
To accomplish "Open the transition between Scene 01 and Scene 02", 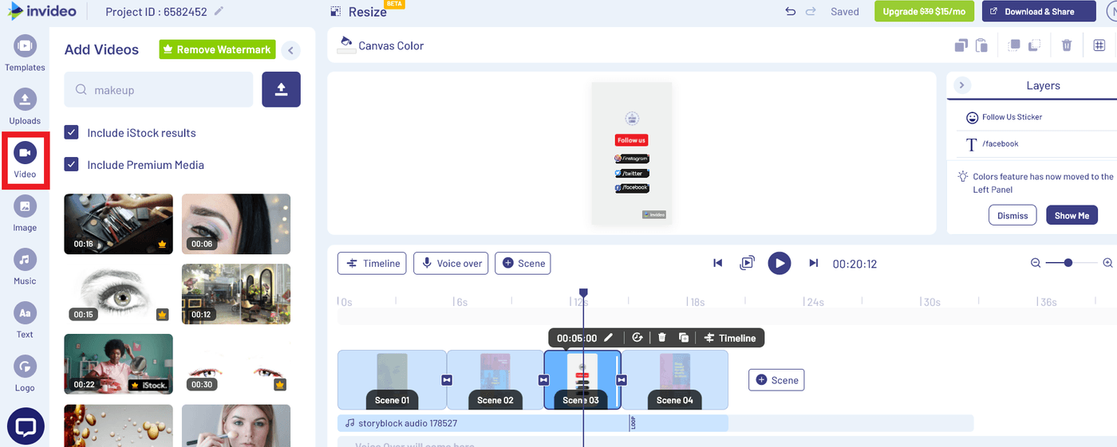I will pos(447,380).
